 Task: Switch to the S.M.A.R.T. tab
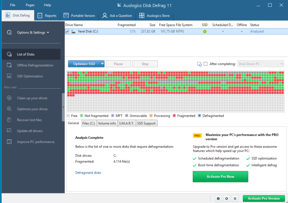[x=127, y=123]
